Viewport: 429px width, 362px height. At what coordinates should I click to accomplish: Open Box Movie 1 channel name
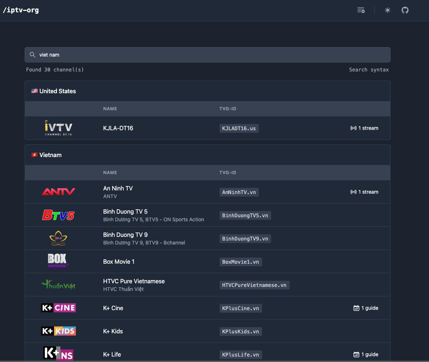pos(119,262)
